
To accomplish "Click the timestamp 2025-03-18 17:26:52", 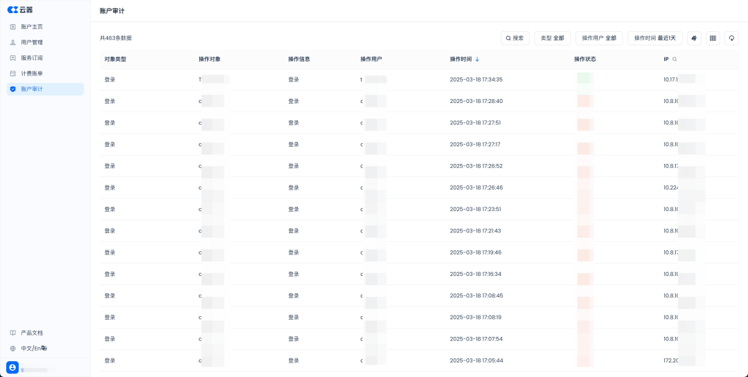I will point(476,166).
